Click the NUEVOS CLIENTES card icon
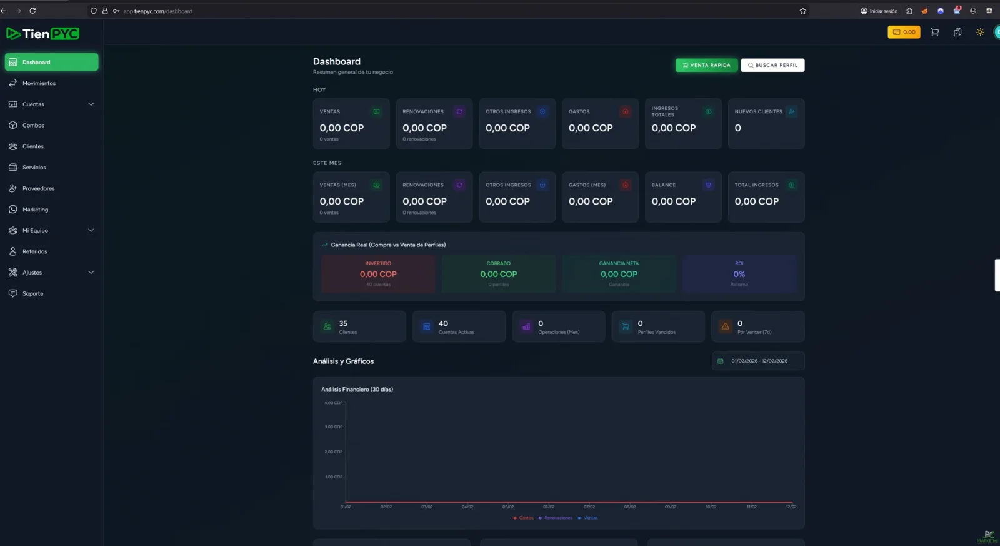 [791, 111]
